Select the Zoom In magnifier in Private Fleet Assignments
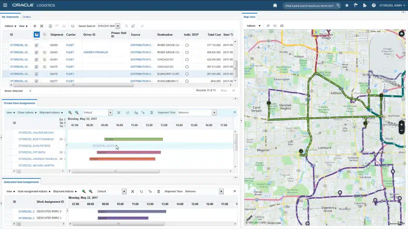 (70, 113)
